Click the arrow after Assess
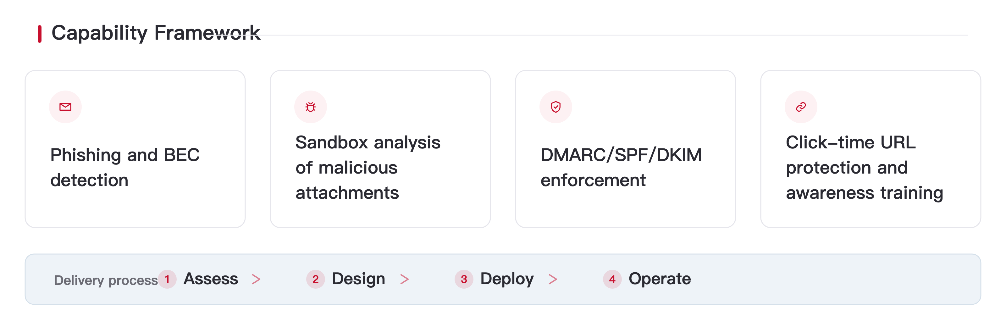 click(256, 279)
